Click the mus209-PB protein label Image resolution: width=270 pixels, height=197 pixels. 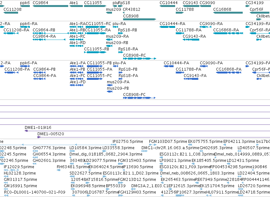118,88
